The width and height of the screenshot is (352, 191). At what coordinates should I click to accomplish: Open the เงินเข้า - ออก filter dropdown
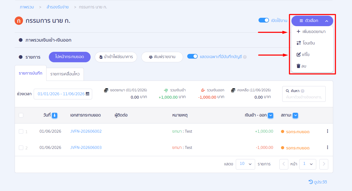point(271,115)
